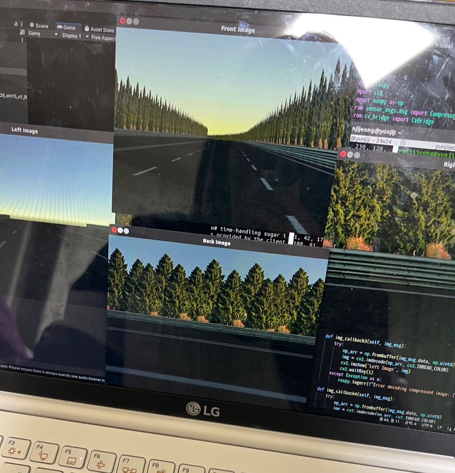The width and height of the screenshot is (455, 473).
Task: Close the Front Image window
Action: point(123,21)
